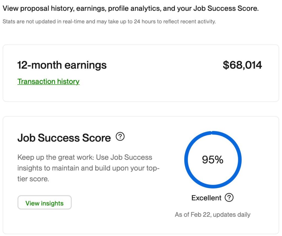Open the Transaction history link
This screenshot has width=282, height=236.
coord(48,82)
